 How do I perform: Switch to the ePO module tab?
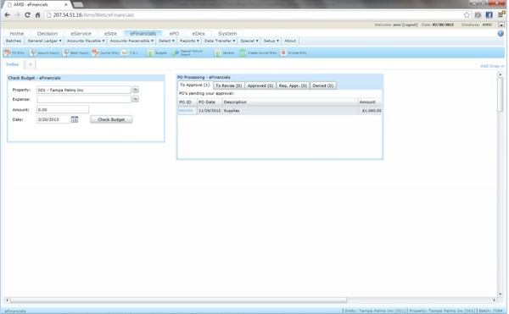(174, 33)
